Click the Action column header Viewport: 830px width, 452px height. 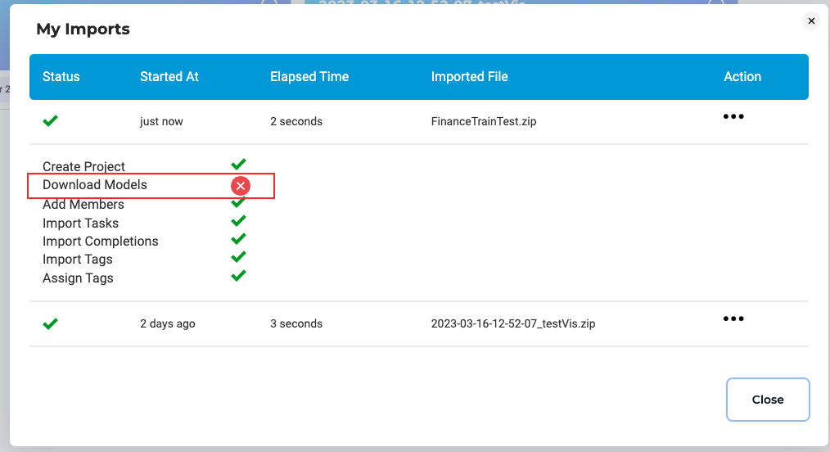[742, 77]
